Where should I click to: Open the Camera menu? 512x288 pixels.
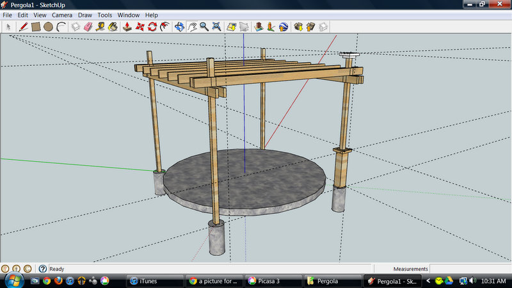coord(62,15)
